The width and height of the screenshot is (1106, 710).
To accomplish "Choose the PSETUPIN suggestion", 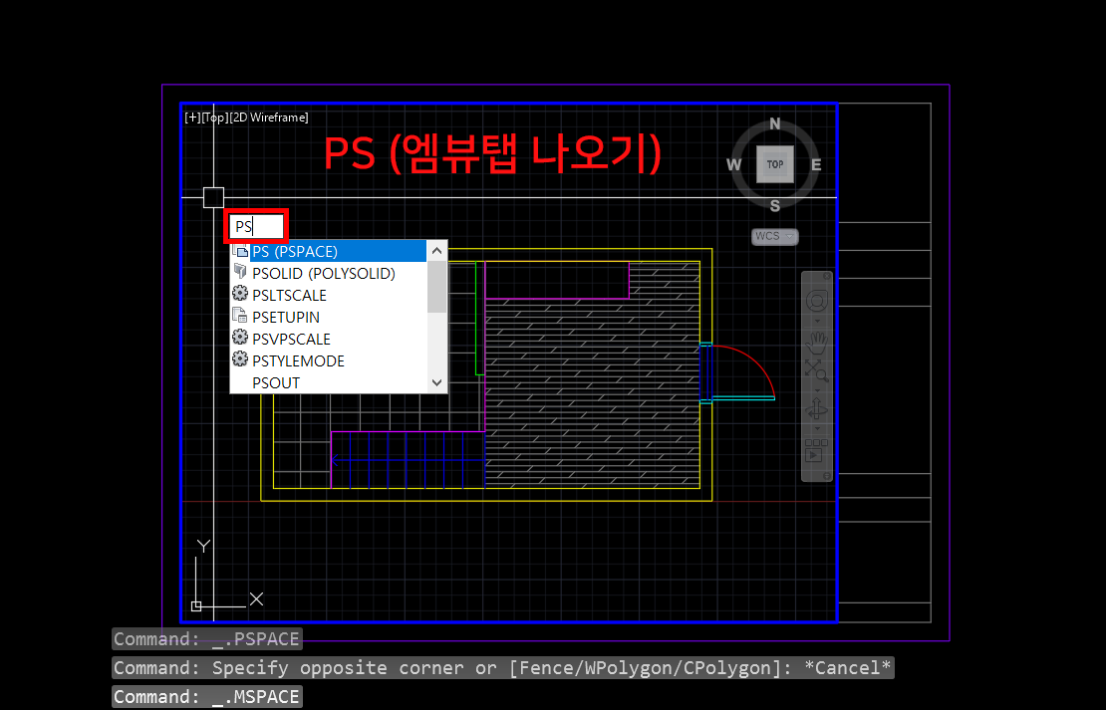I will (x=329, y=317).
